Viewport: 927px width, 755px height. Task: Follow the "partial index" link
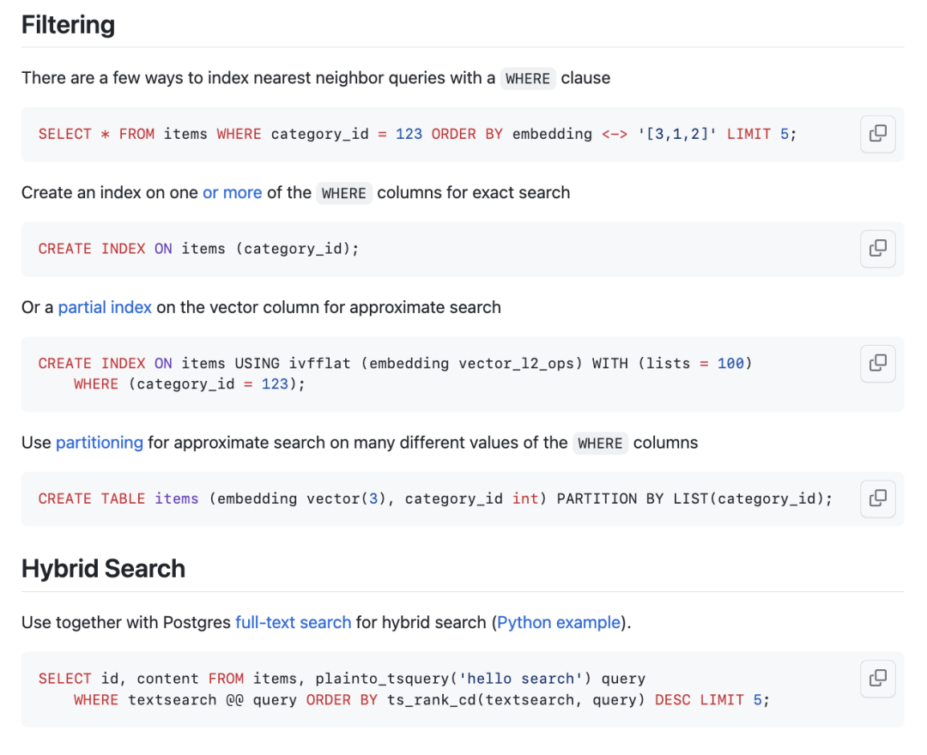tap(105, 307)
